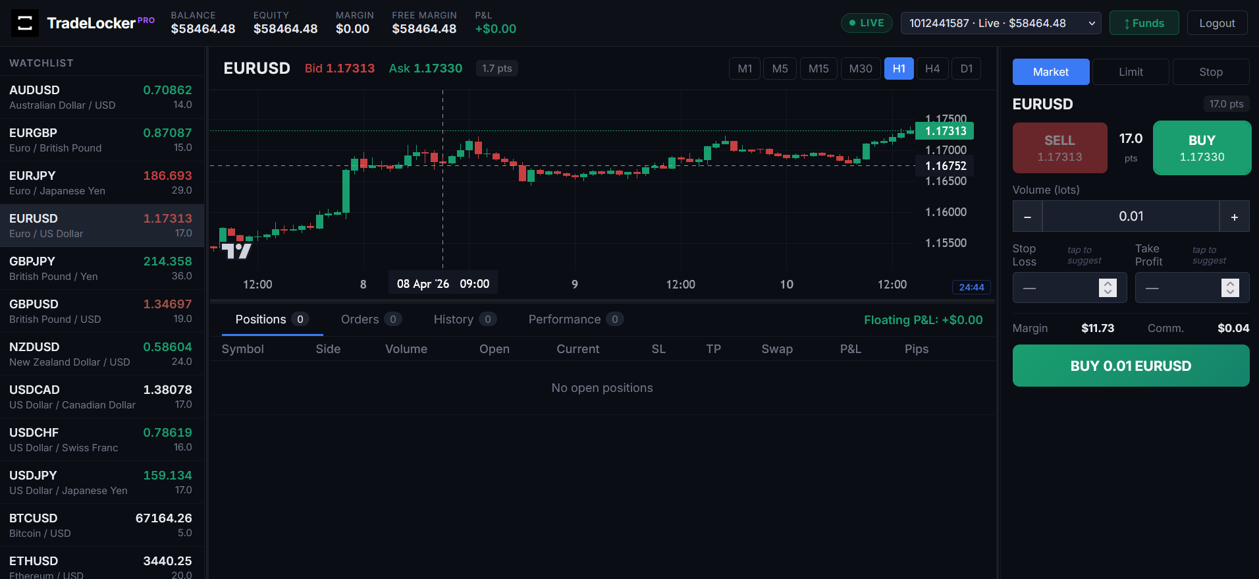Click the BUY 1.17330 button

pos(1202,148)
